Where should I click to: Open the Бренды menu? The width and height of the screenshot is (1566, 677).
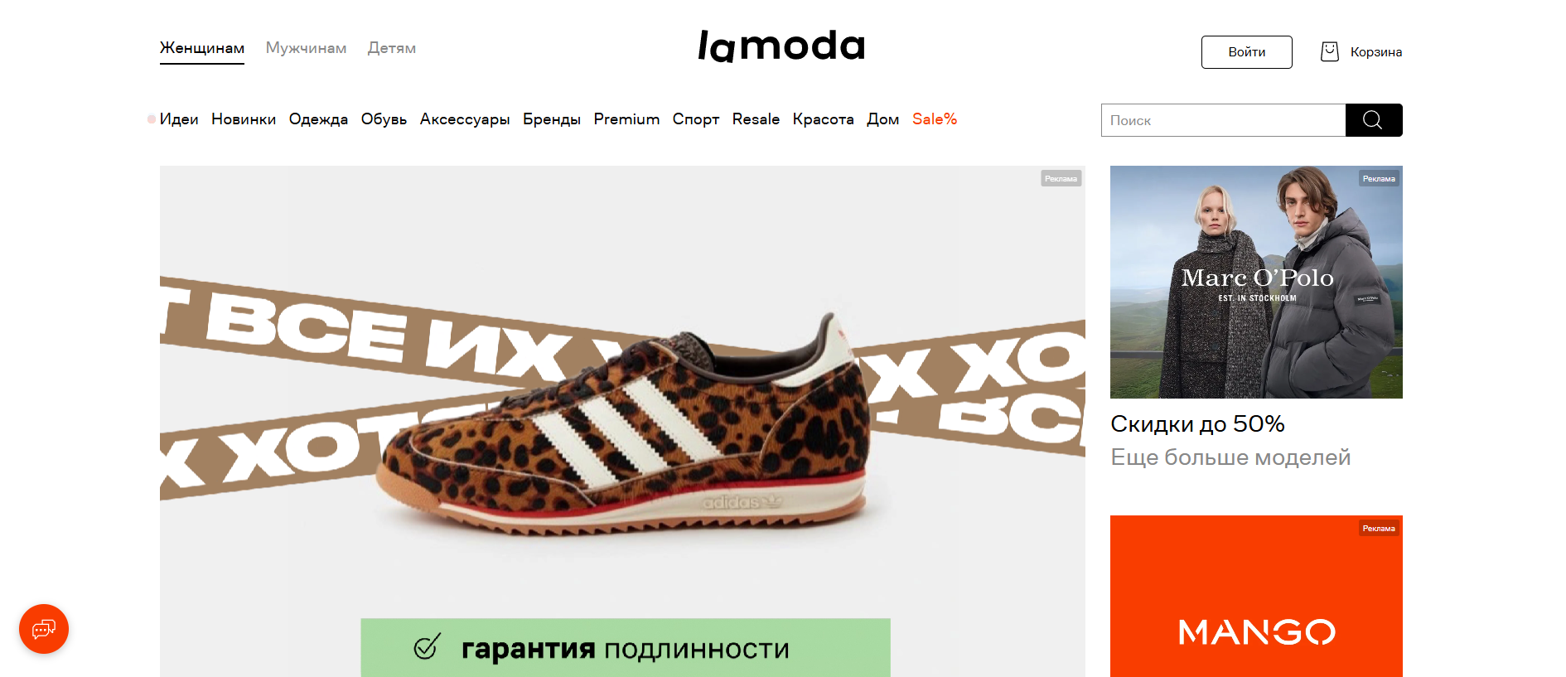(x=552, y=119)
